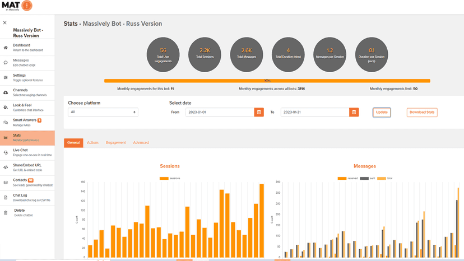Click the Chat Log file icon
Viewport: 464px width, 261px height.
coord(6,197)
